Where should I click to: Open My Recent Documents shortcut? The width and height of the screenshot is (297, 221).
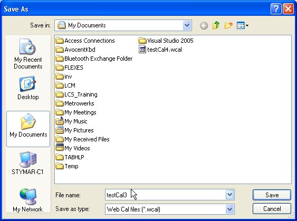28,54
